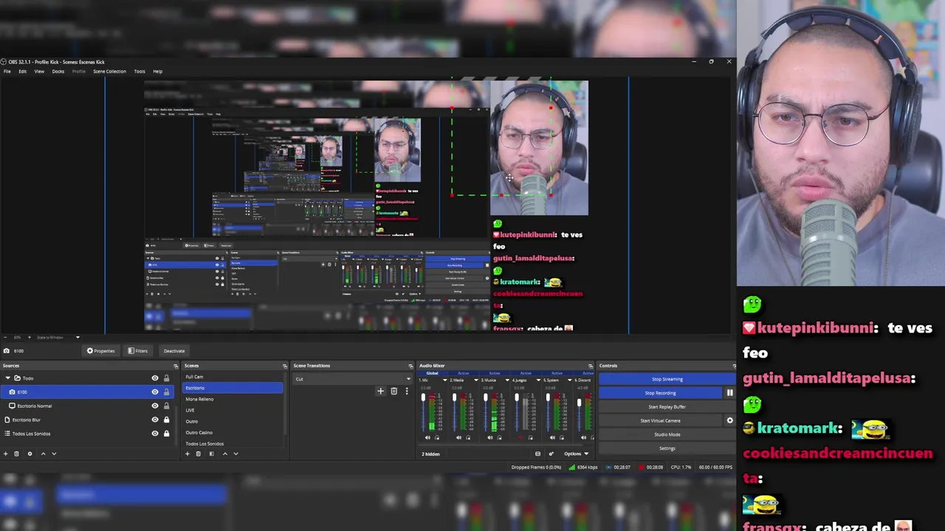The image size is (945, 531).
Task: Pause recording with the pause icon
Action: (729, 392)
